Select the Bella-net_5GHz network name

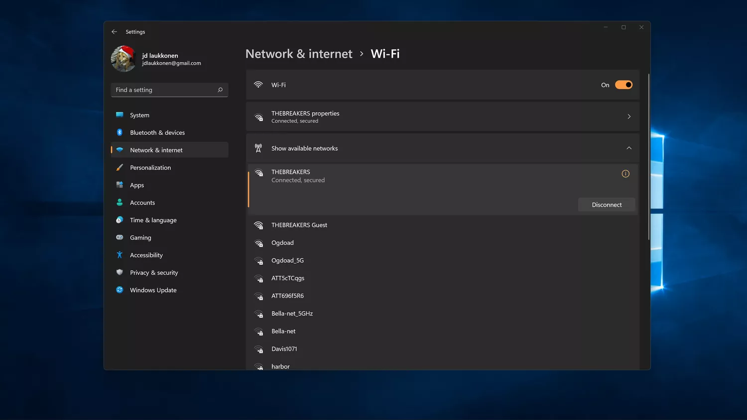click(x=292, y=314)
